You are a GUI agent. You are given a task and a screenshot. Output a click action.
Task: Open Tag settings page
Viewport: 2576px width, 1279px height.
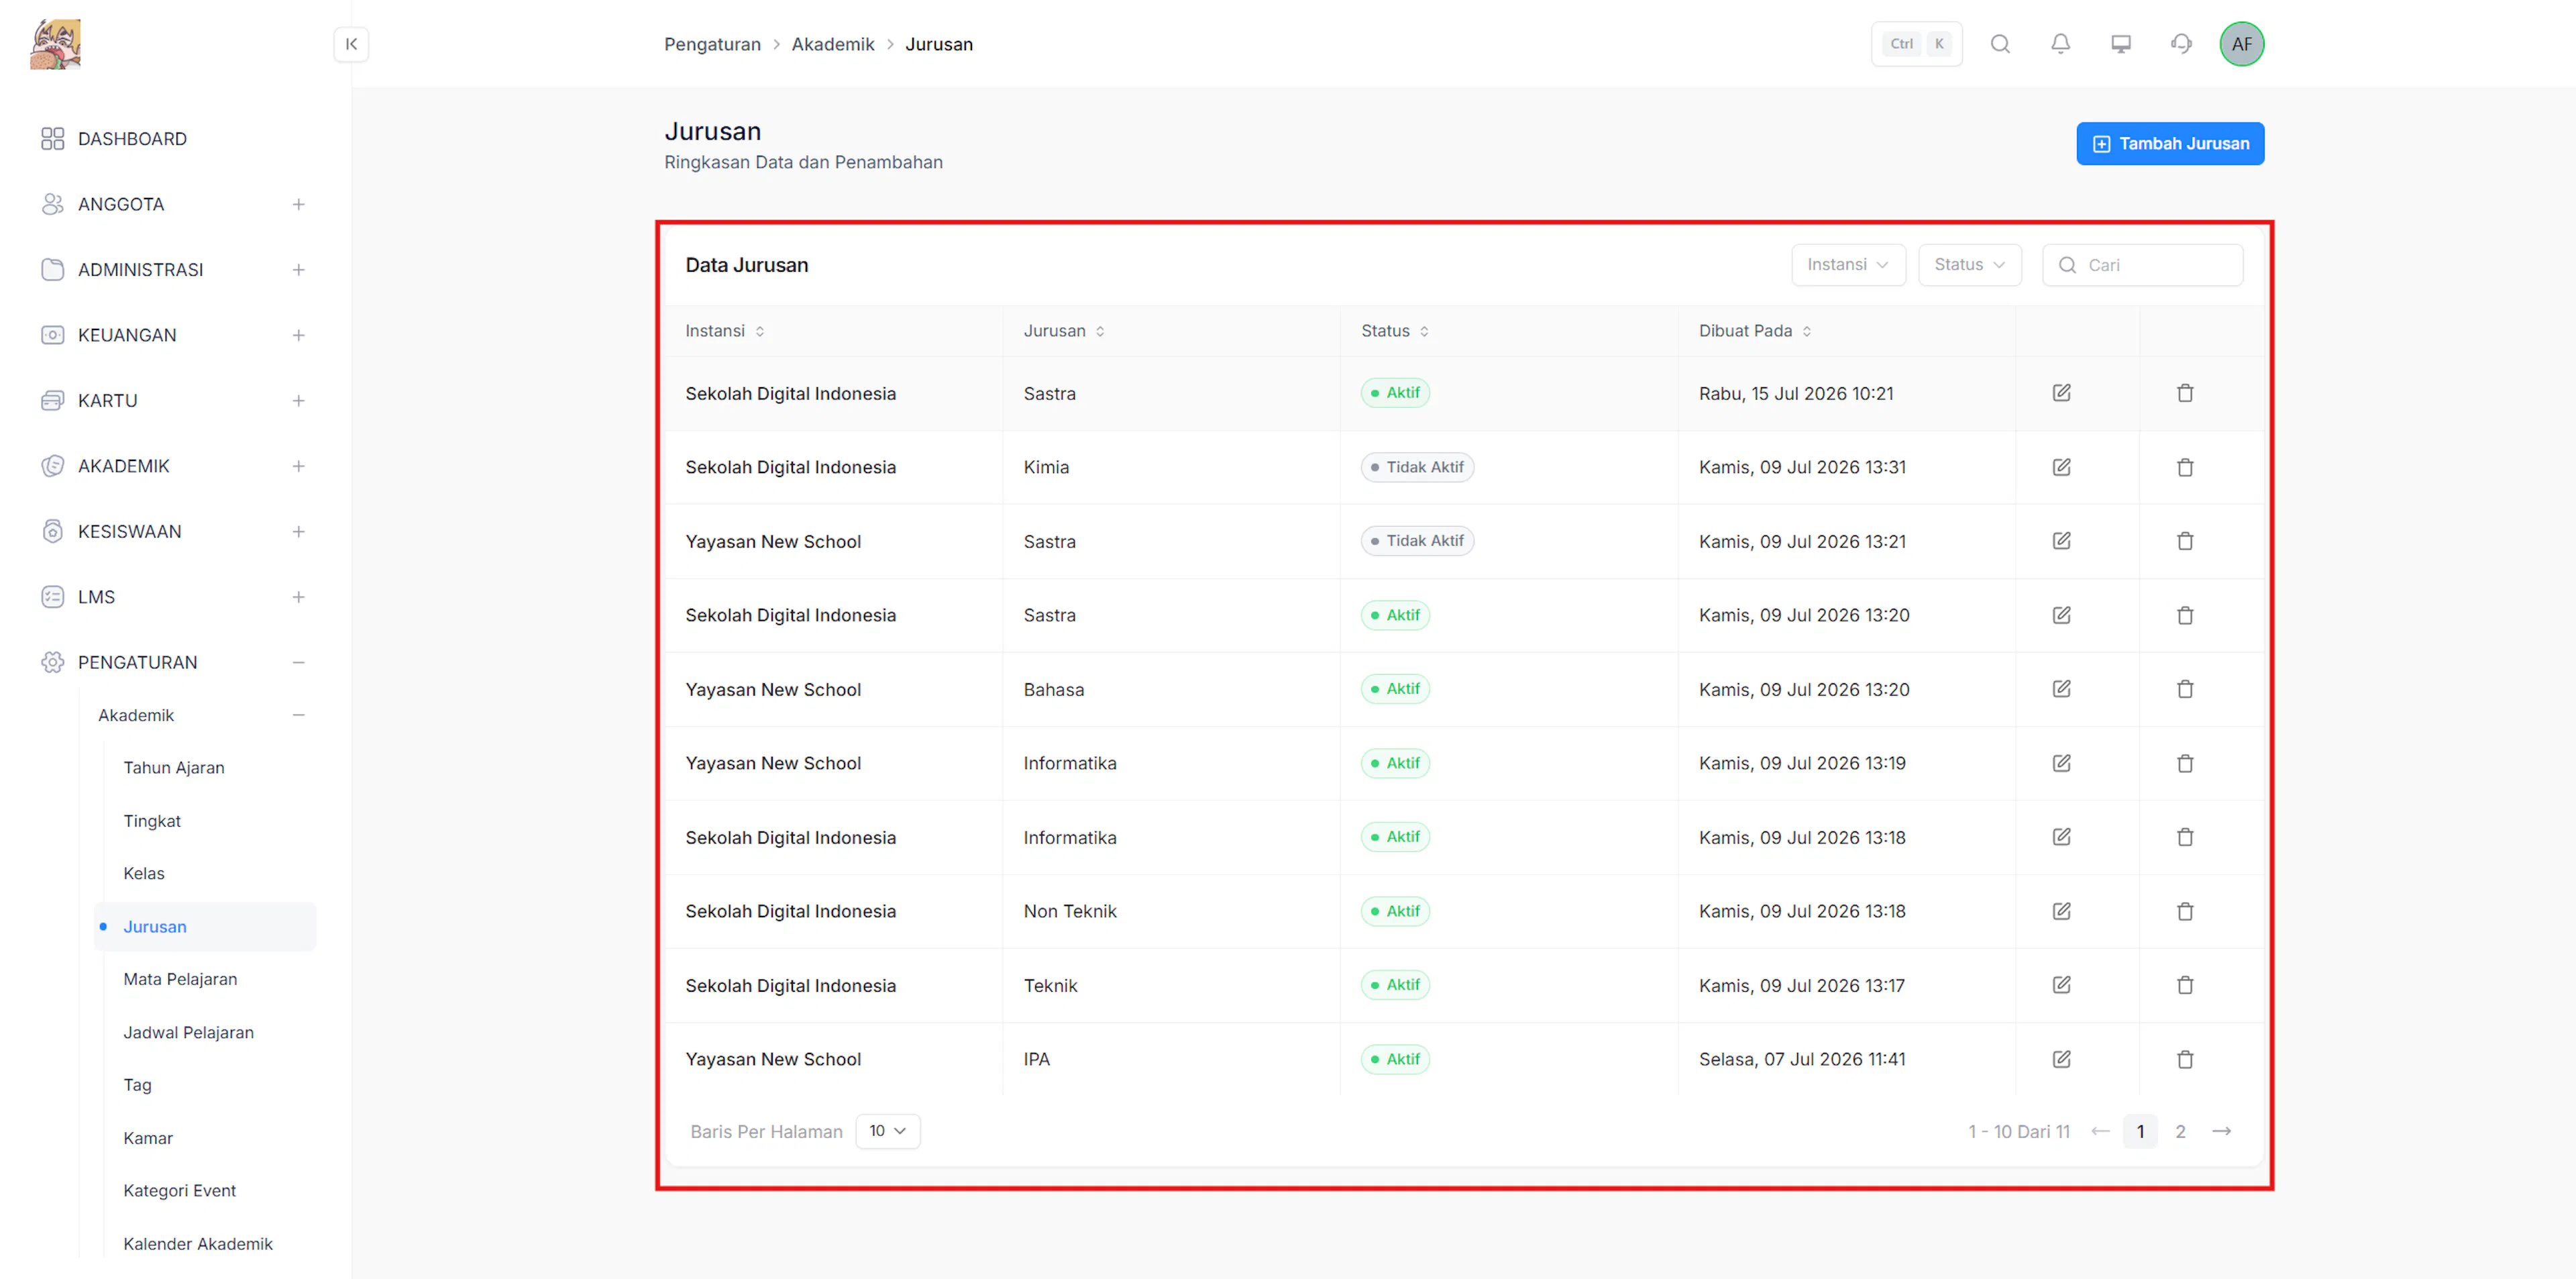pyautogui.click(x=137, y=1085)
